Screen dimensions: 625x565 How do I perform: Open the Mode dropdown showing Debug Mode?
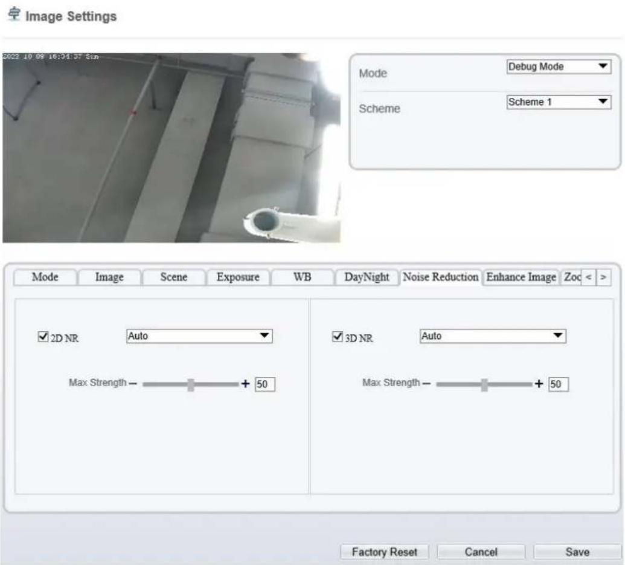point(559,66)
